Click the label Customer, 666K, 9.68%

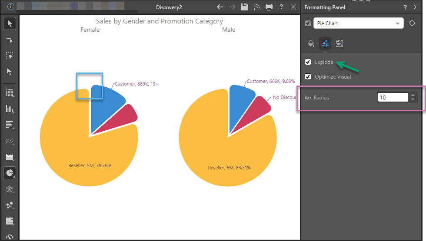(x=270, y=82)
